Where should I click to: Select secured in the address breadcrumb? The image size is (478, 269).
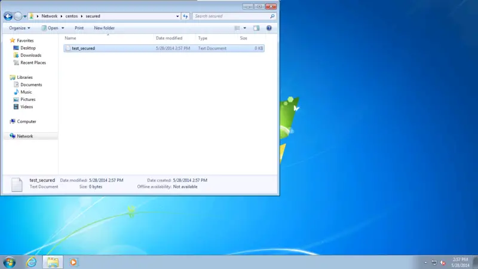[x=93, y=16]
